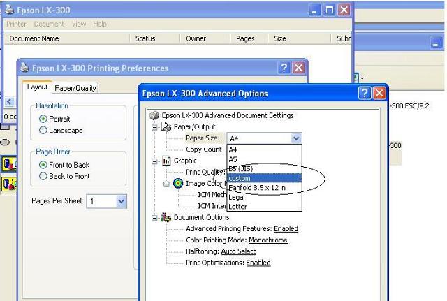Close the Printing Preferences dialog
447x301 pixels.
[298, 68]
